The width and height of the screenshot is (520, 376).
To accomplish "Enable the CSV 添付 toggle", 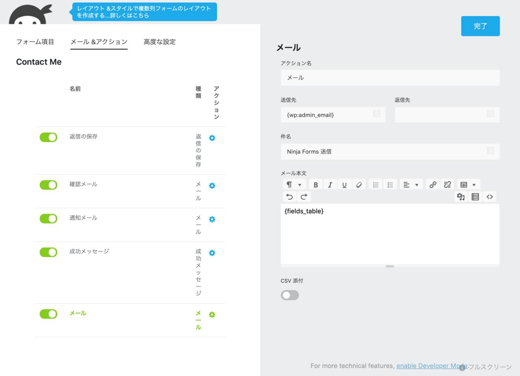I will coord(290,295).
